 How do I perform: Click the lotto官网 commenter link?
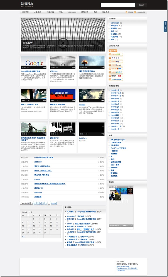[x=70, y=232]
